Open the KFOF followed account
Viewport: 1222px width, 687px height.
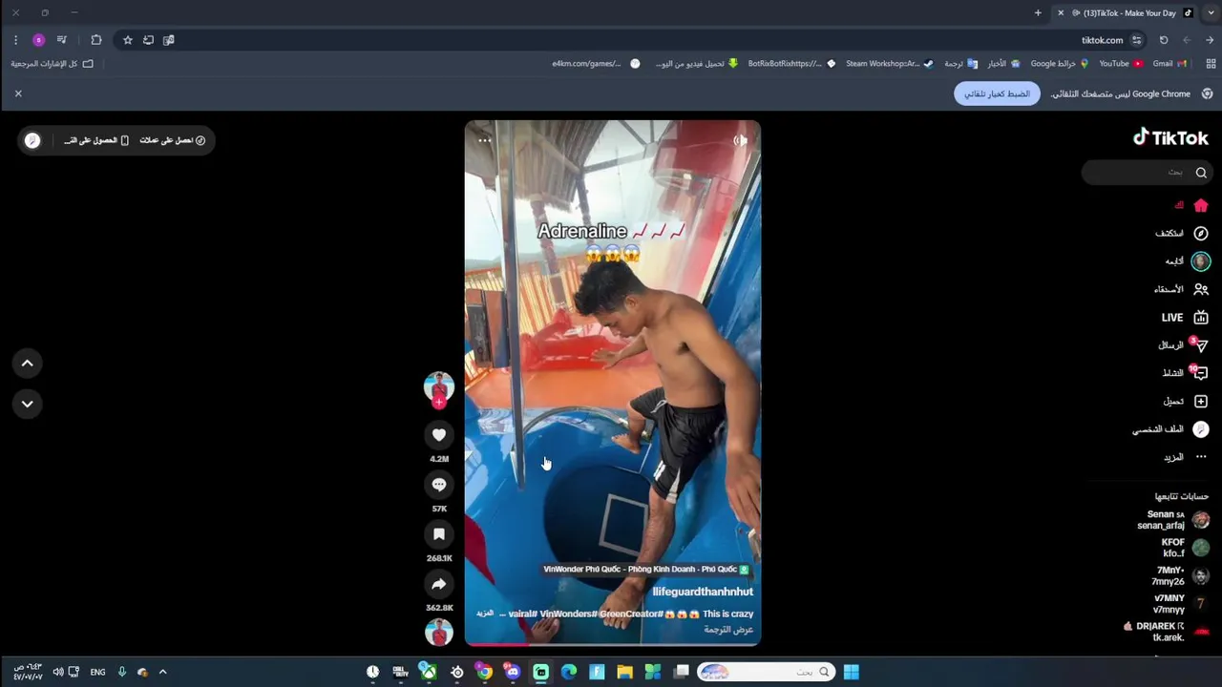(1185, 548)
